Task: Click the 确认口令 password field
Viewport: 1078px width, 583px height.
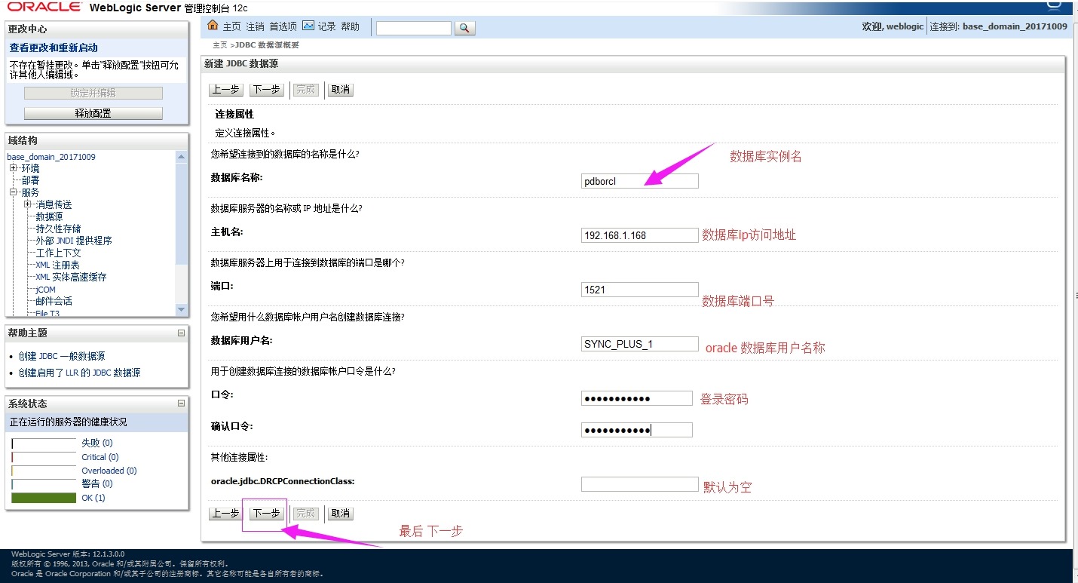Action: pyautogui.click(x=637, y=430)
